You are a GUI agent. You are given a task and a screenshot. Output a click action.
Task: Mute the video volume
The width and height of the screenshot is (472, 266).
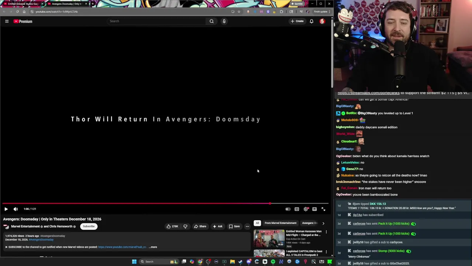point(15,209)
